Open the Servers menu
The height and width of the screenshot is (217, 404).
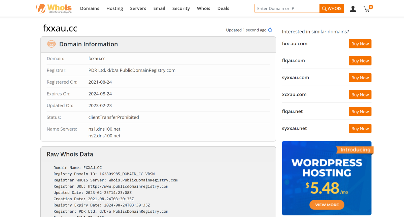click(x=138, y=8)
